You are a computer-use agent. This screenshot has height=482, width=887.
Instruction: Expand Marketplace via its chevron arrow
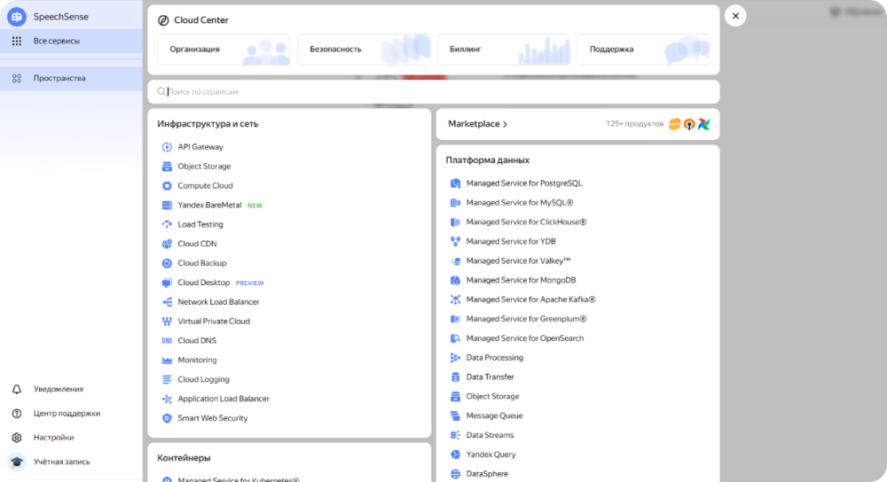[x=506, y=124]
